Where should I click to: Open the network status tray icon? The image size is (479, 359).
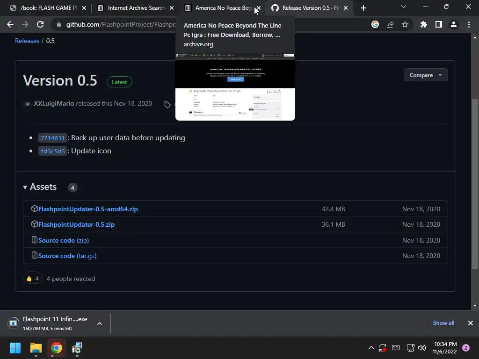click(x=410, y=348)
